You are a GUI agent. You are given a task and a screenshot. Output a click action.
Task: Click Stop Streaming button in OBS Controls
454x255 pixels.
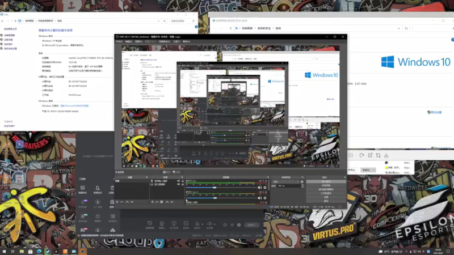point(326,181)
